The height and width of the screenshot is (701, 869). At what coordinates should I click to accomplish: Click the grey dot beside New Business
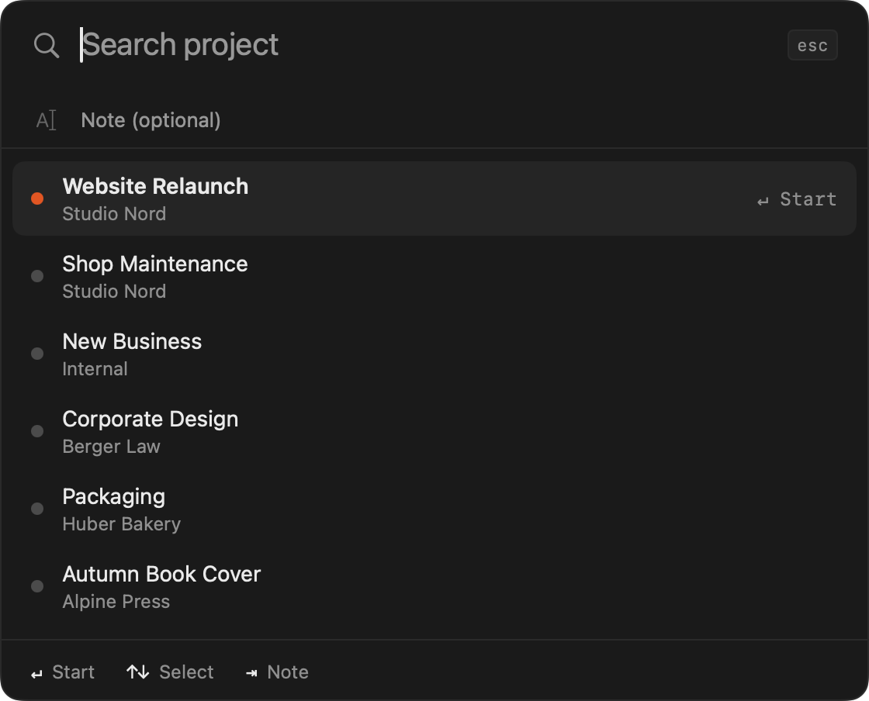[37, 354]
